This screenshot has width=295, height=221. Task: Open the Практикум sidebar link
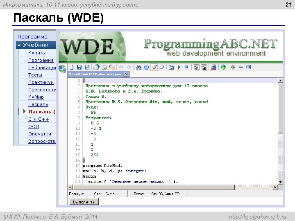click(x=41, y=82)
